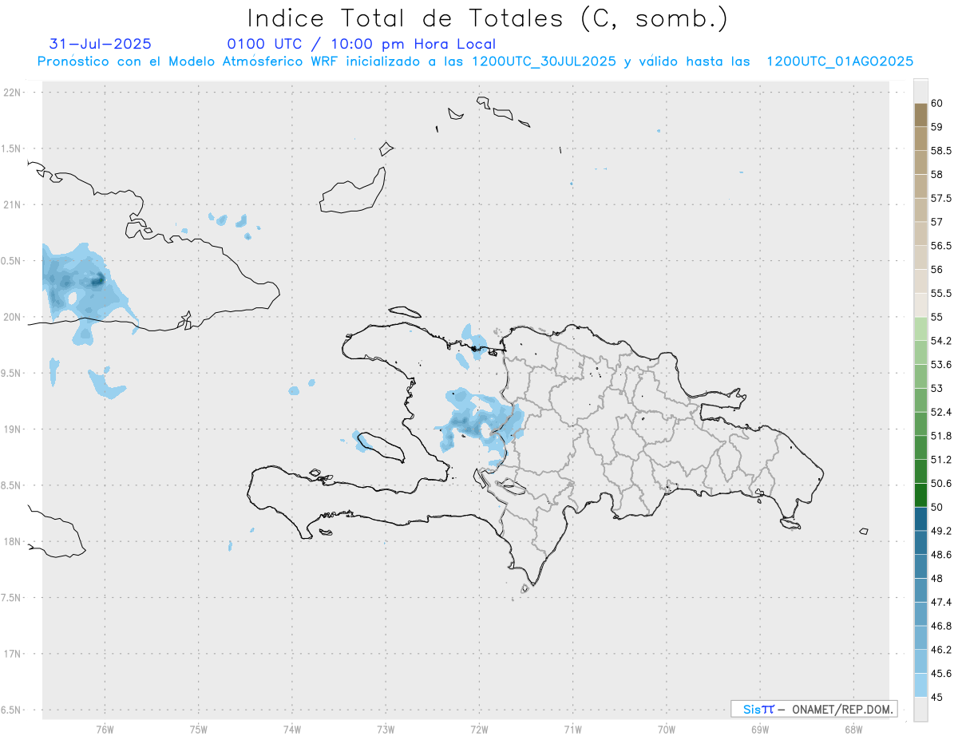Pick the dark green legend band above 50

click(920, 495)
